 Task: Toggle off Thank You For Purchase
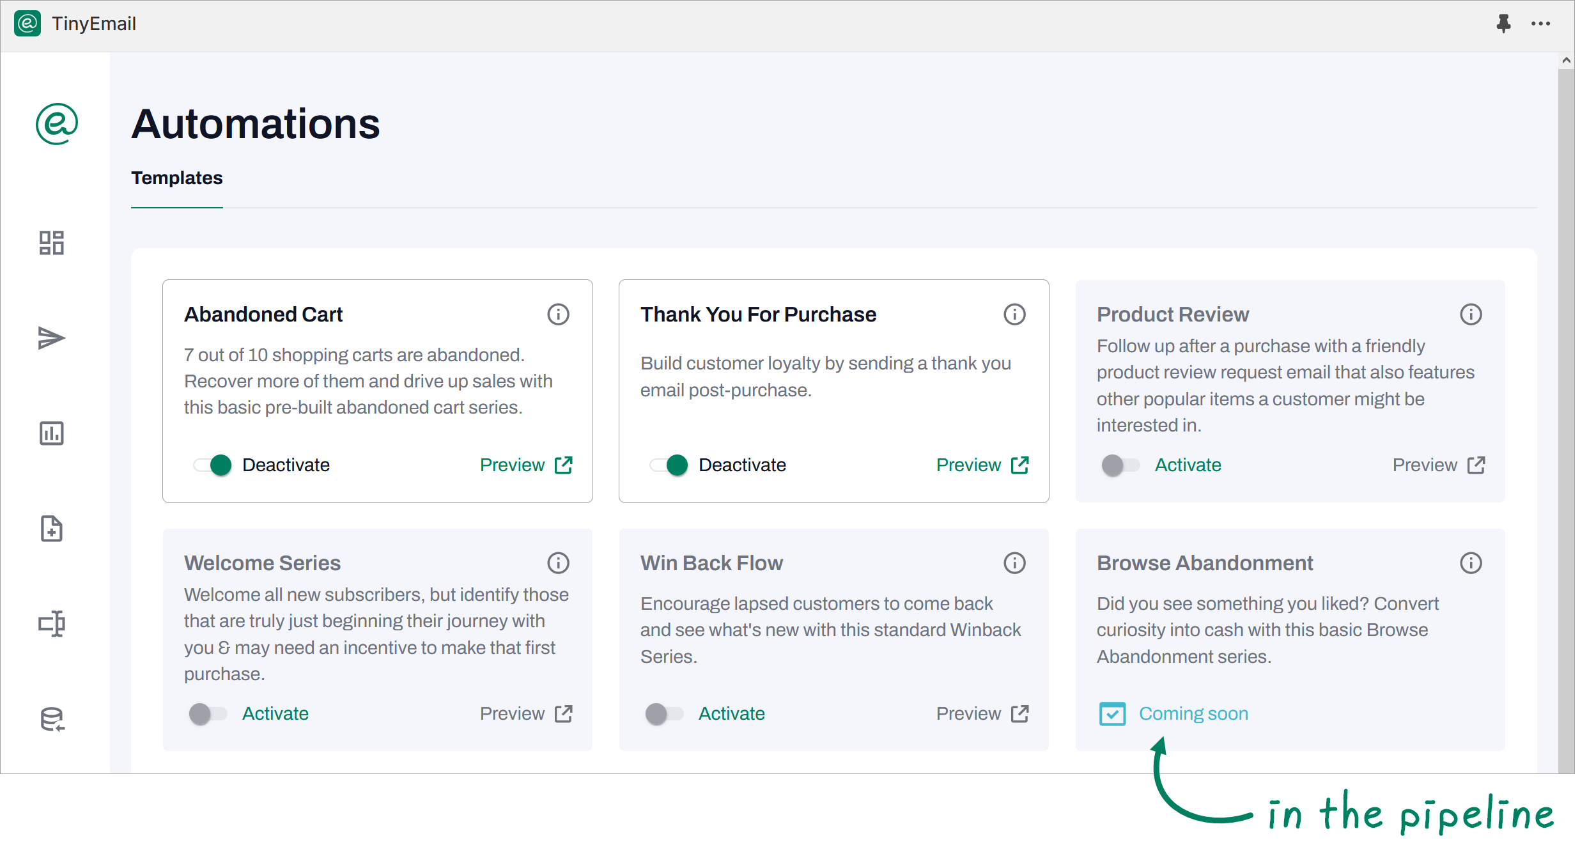point(668,465)
